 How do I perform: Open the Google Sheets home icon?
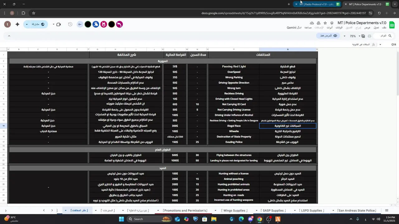pyautogui.click(x=392, y=25)
